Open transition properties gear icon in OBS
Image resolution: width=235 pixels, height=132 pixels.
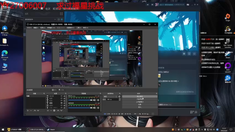tap(119, 97)
